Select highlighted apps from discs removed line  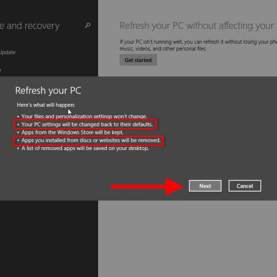pos(91,140)
